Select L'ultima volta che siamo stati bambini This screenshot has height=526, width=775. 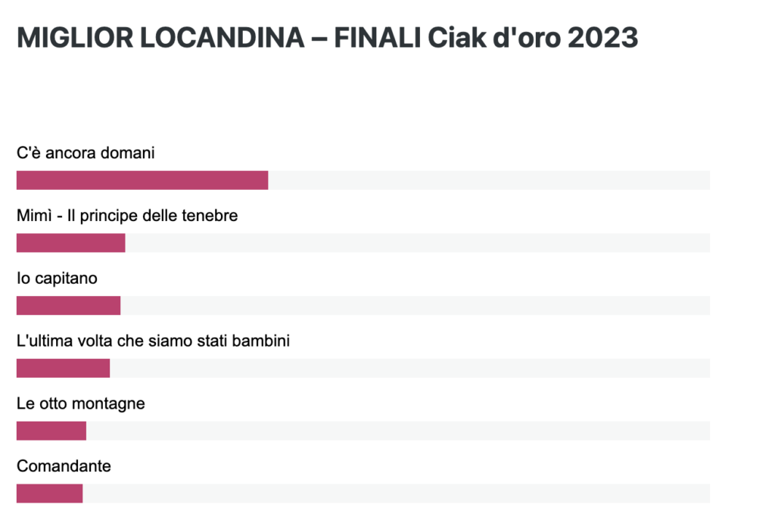point(153,341)
